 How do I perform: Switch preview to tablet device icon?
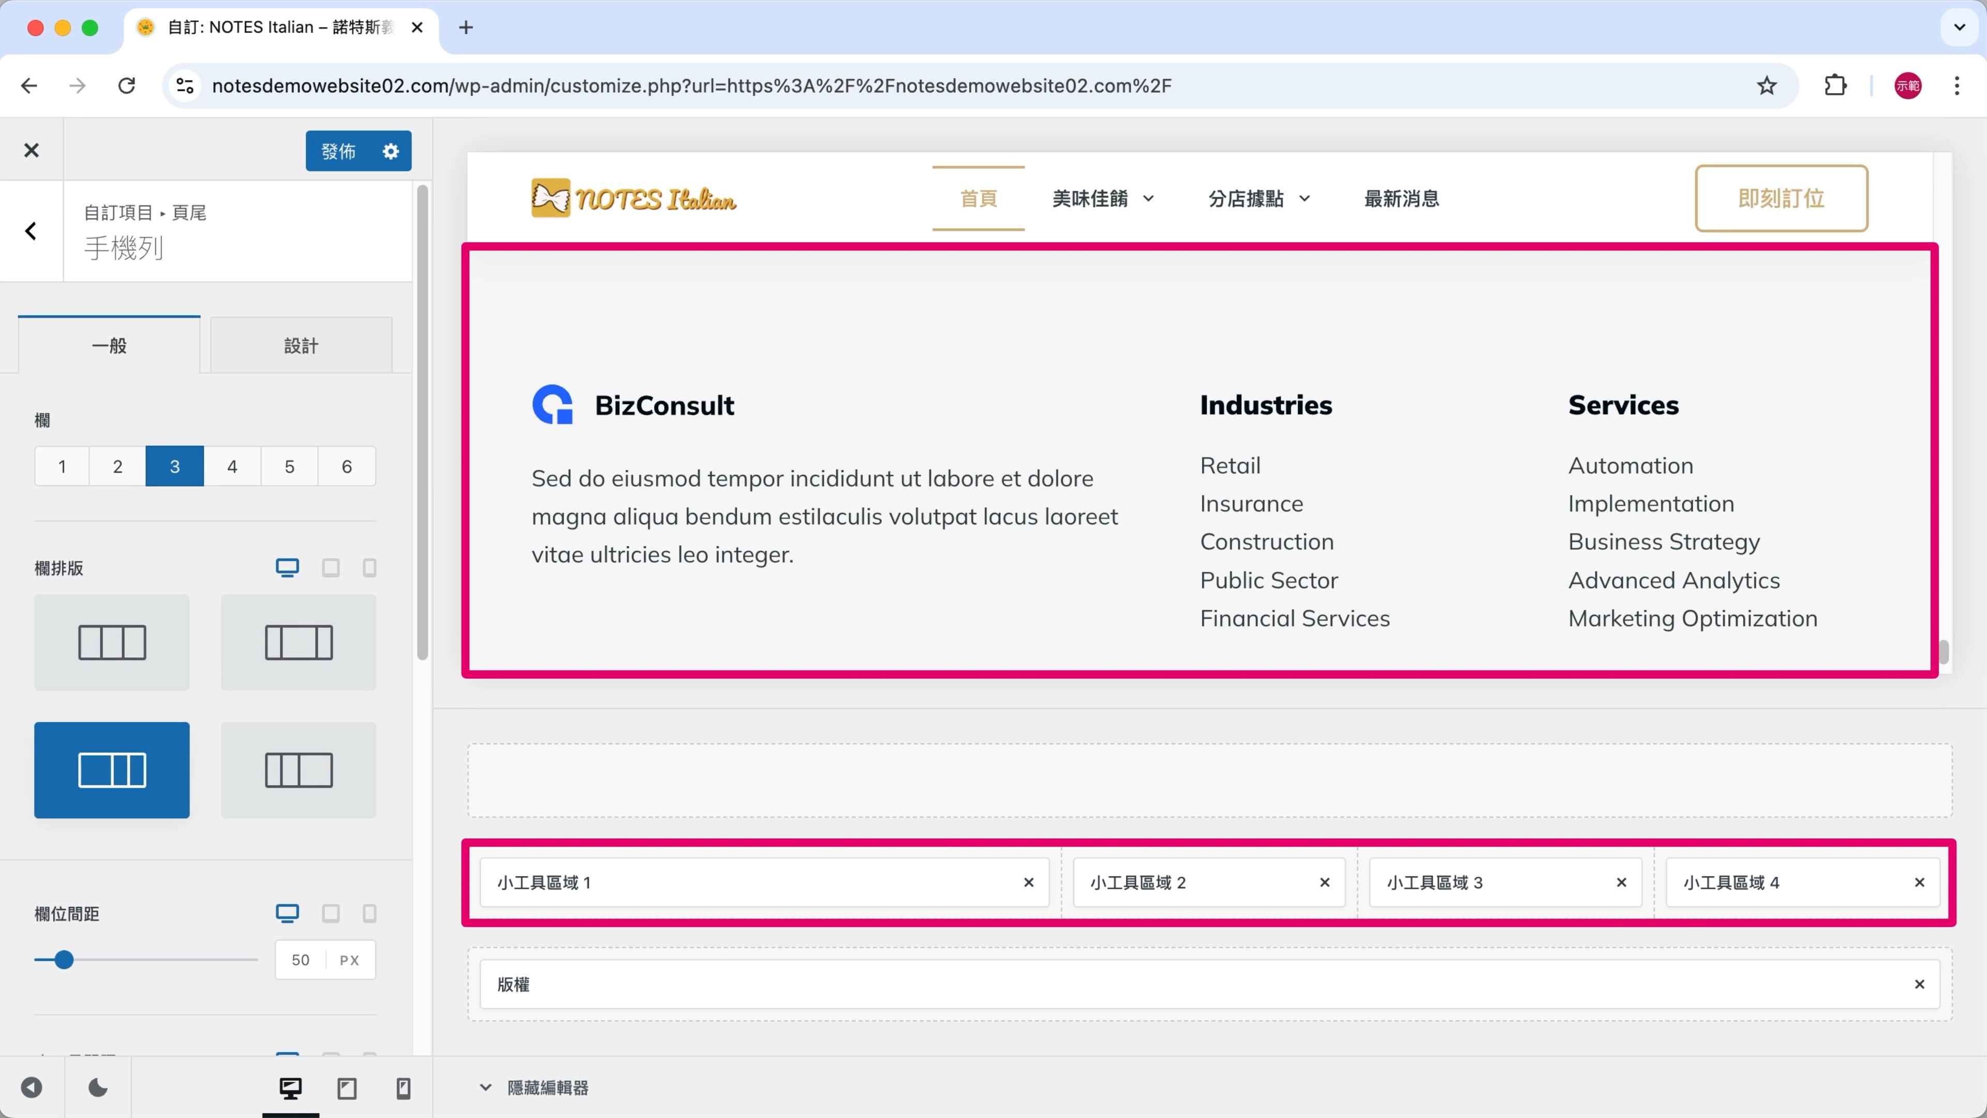pyautogui.click(x=347, y=1088)
